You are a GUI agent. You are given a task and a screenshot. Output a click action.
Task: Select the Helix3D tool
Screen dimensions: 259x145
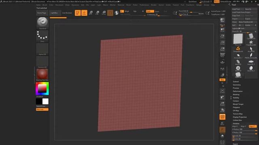click(238, 62)
